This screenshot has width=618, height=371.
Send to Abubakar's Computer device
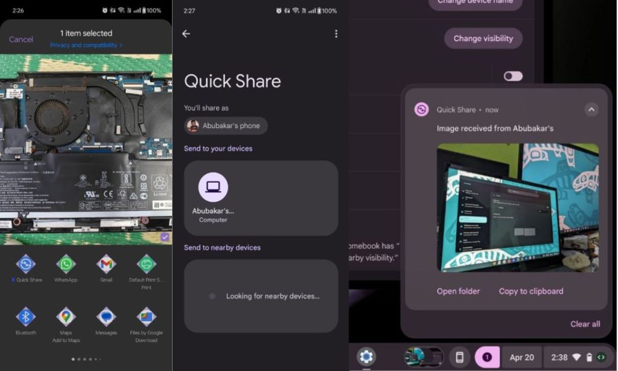[x=213, y=198]
